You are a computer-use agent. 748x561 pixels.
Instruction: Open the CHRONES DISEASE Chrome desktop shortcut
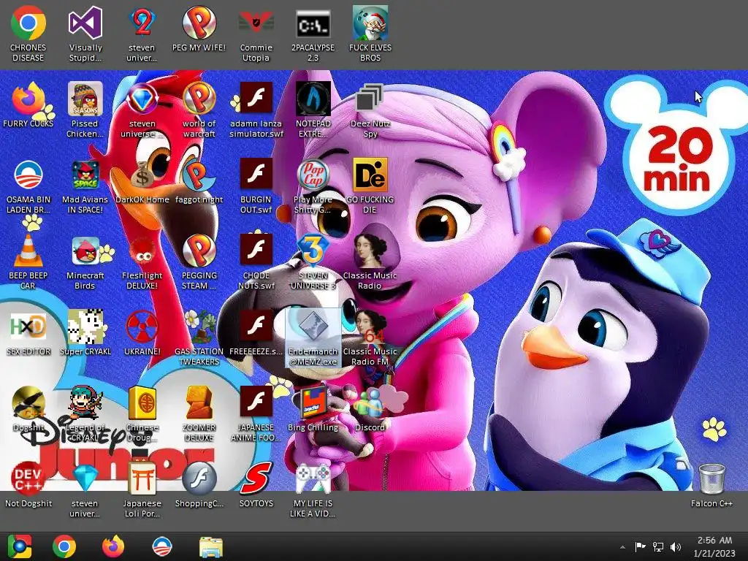(28, 34)
